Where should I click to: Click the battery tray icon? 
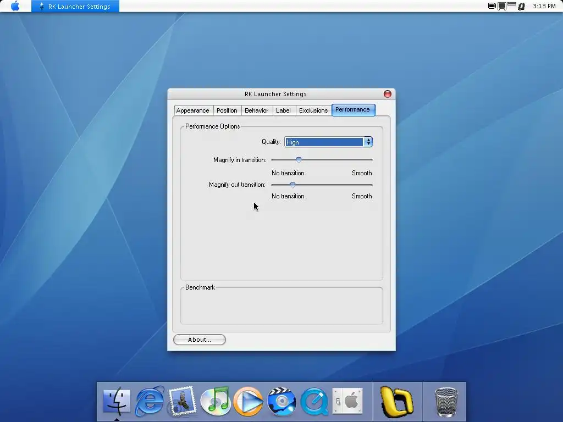pyautogui.click(x=492, y=5)
